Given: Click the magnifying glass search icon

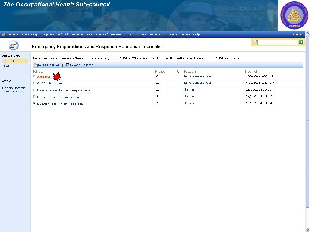Looking at the screenshot, I should (254, 42).
